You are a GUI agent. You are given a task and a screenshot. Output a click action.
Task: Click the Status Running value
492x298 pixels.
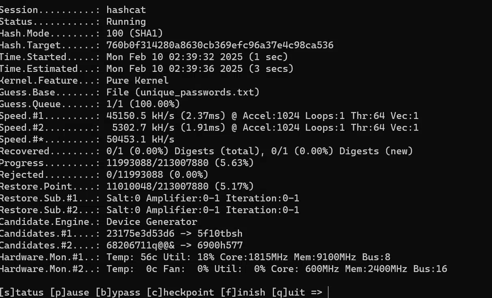pyautogui.click(x=126, y=22)
